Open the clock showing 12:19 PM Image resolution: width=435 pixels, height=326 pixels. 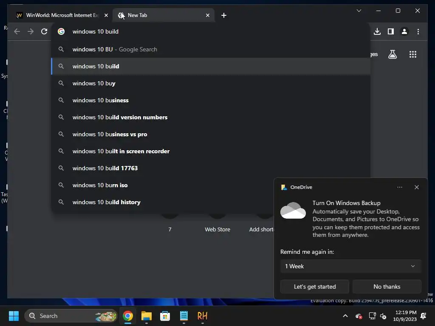coord(405,316)
